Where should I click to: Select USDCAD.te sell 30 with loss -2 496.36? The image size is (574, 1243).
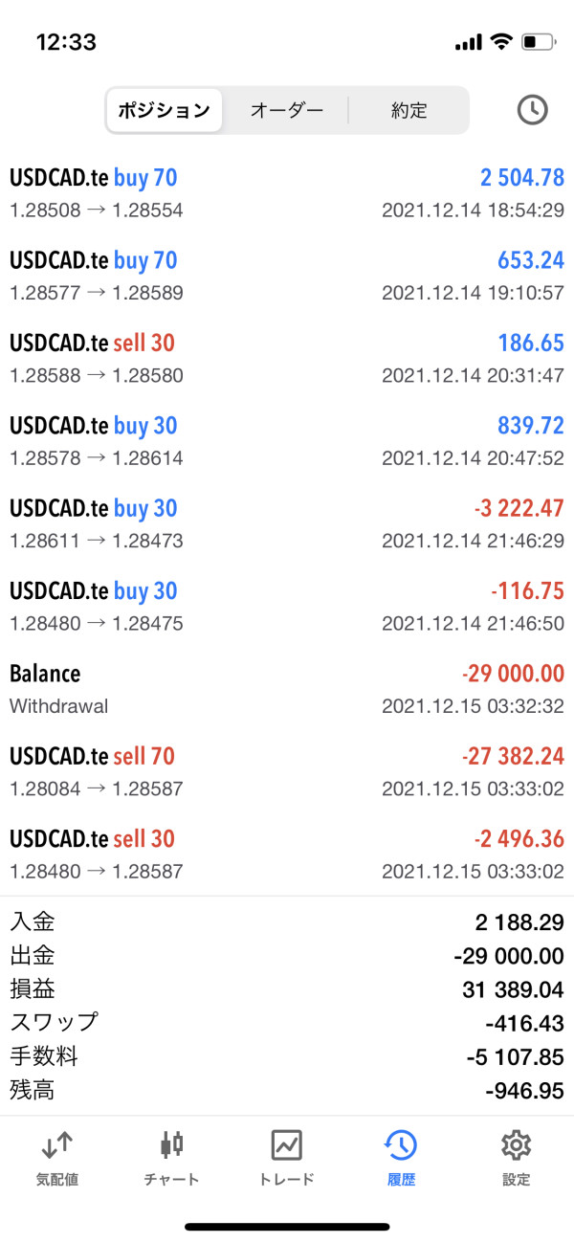pos(287,854)
